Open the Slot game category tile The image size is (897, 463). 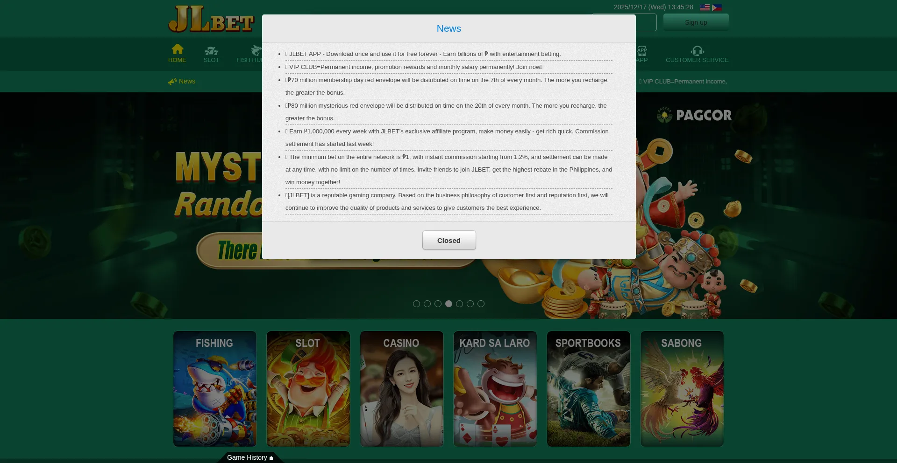308,389
